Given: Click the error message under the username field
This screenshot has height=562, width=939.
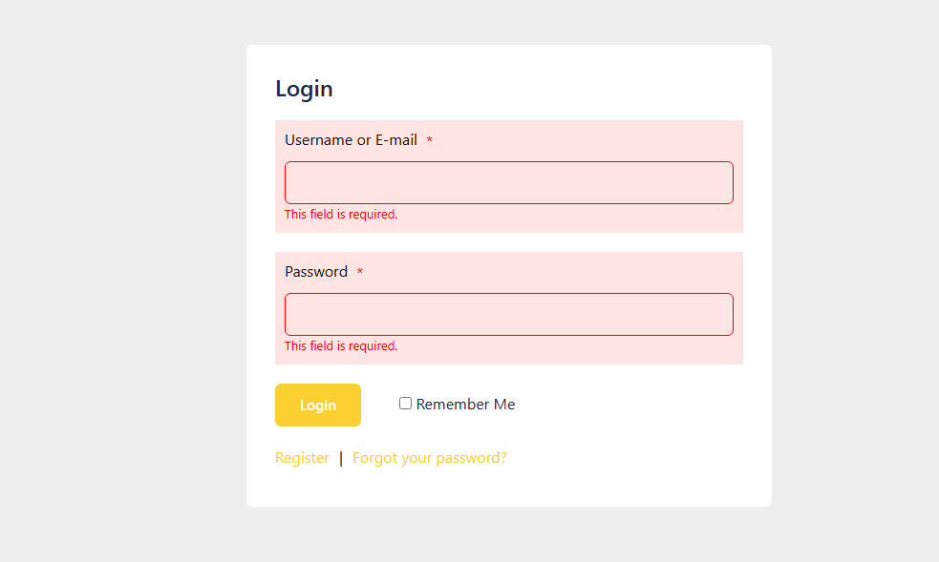Looking at the screenshot, I should pos(341,215).
